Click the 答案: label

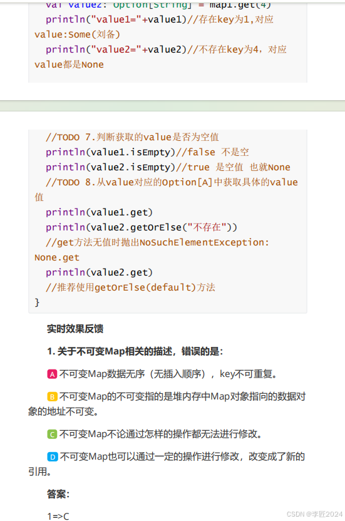pyautogui.click(x=58, y=494)
